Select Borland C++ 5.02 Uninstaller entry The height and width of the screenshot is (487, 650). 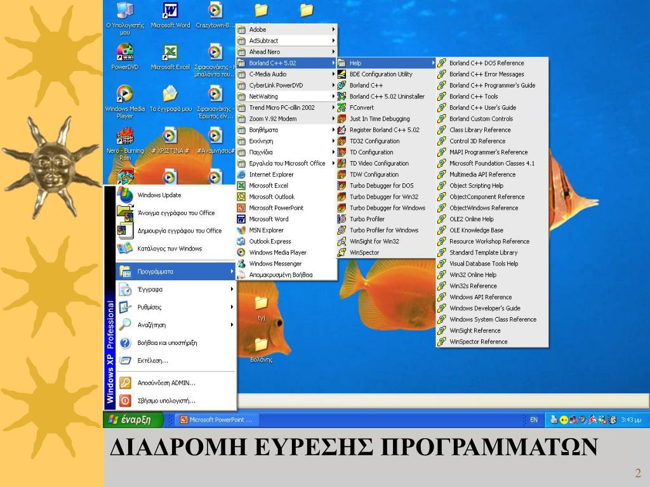386,96
